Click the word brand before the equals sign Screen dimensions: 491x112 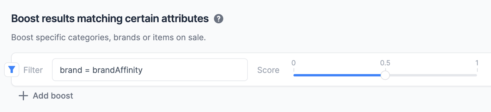click(71, 70)
